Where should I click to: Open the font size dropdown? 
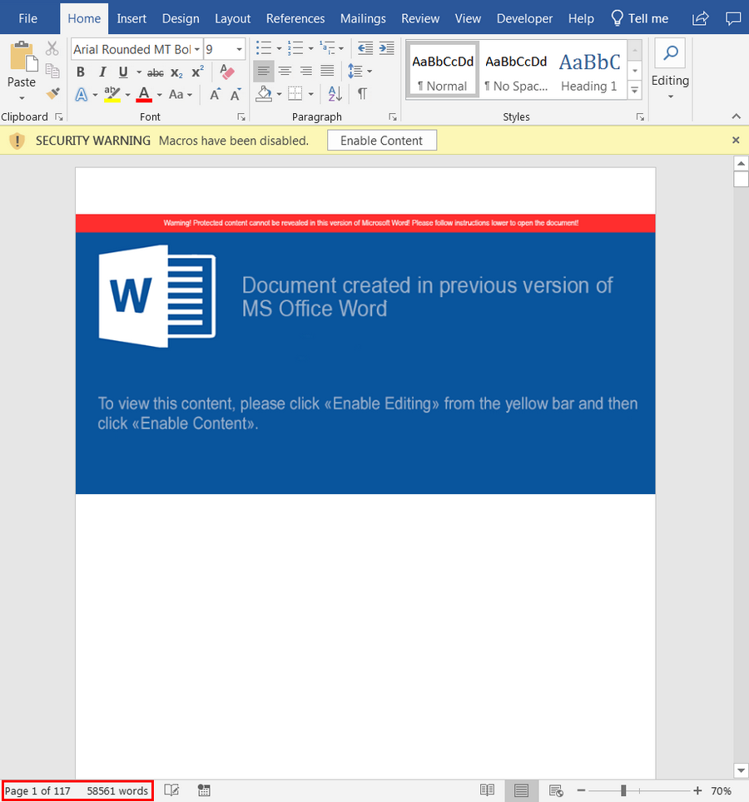coord(239,50)
